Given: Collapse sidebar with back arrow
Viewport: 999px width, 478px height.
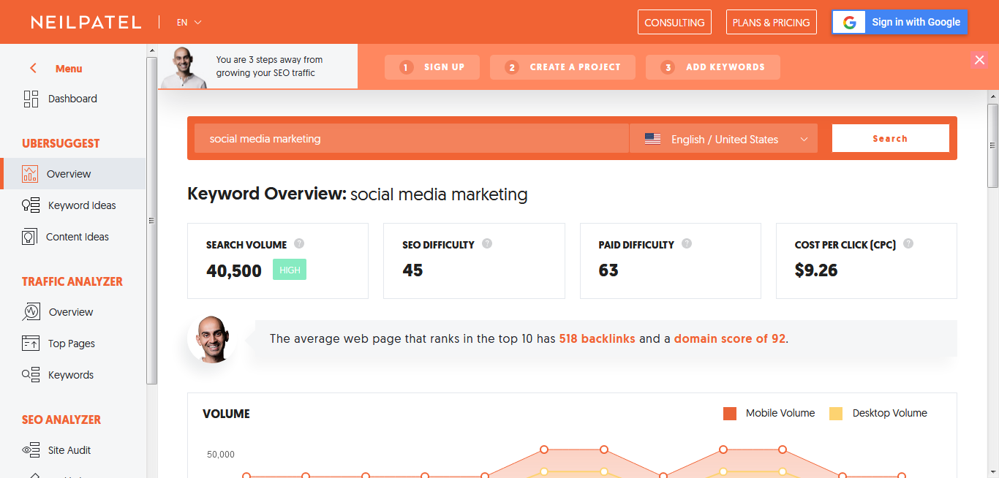Looking at the screenshot, I should 33,68.
